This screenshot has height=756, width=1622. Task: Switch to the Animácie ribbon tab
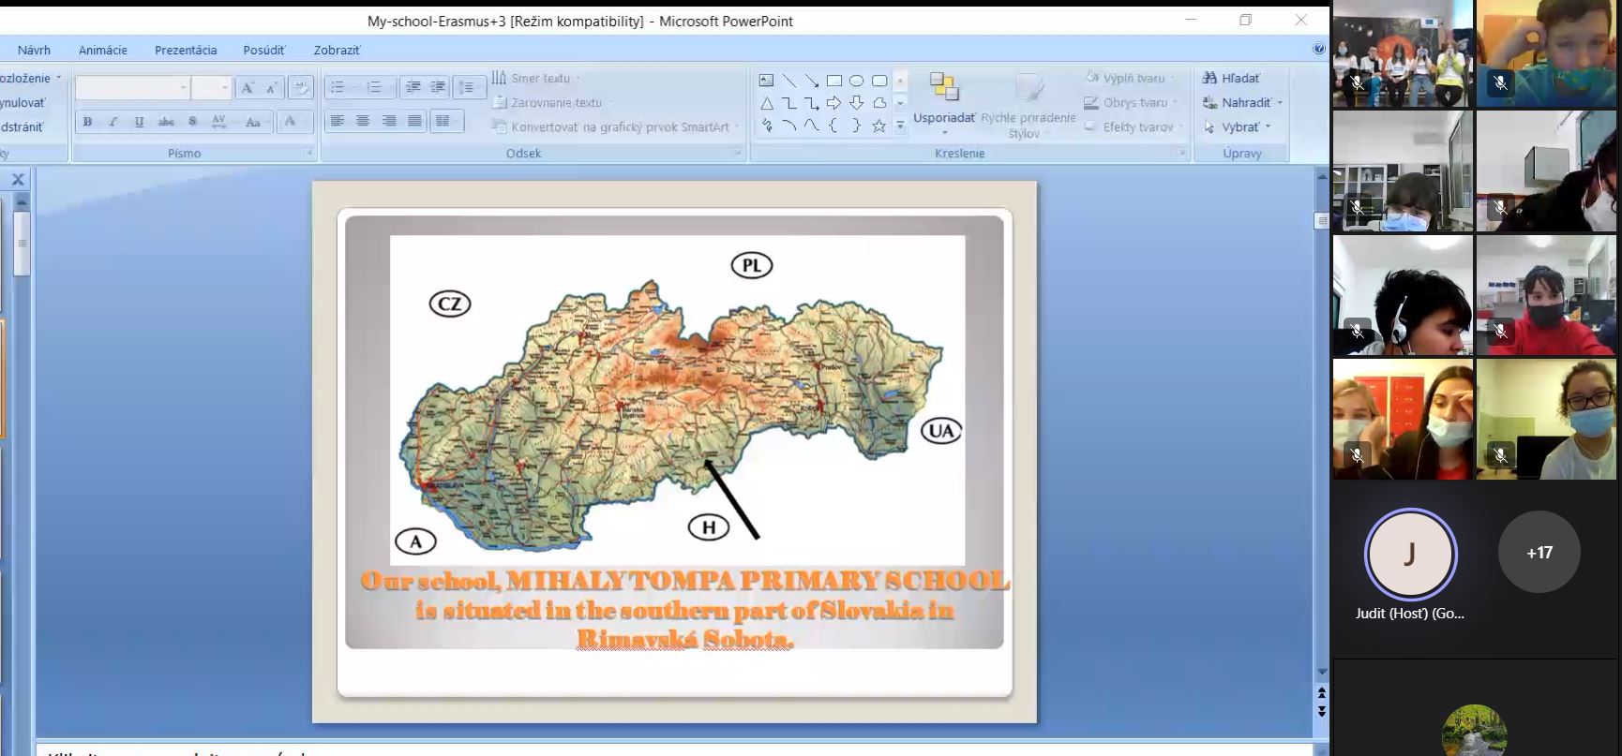103,50
